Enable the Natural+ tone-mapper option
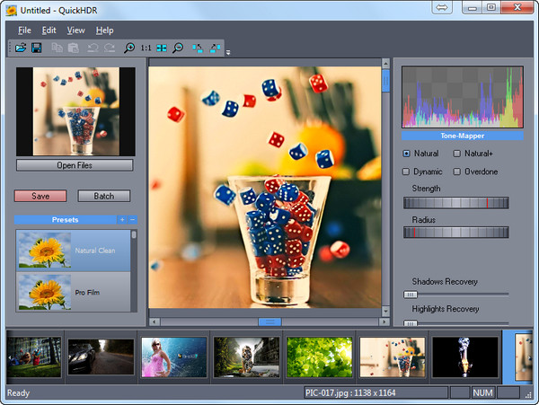Screen dimensions: 539x405 coord(457,154)
